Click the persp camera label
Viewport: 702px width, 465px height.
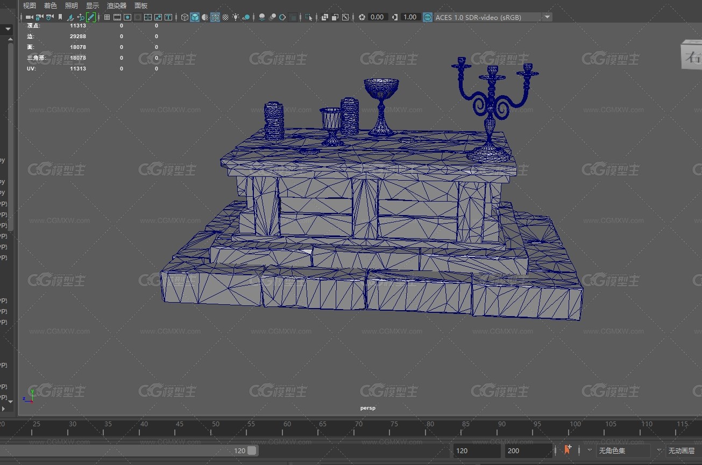[368, 408]
